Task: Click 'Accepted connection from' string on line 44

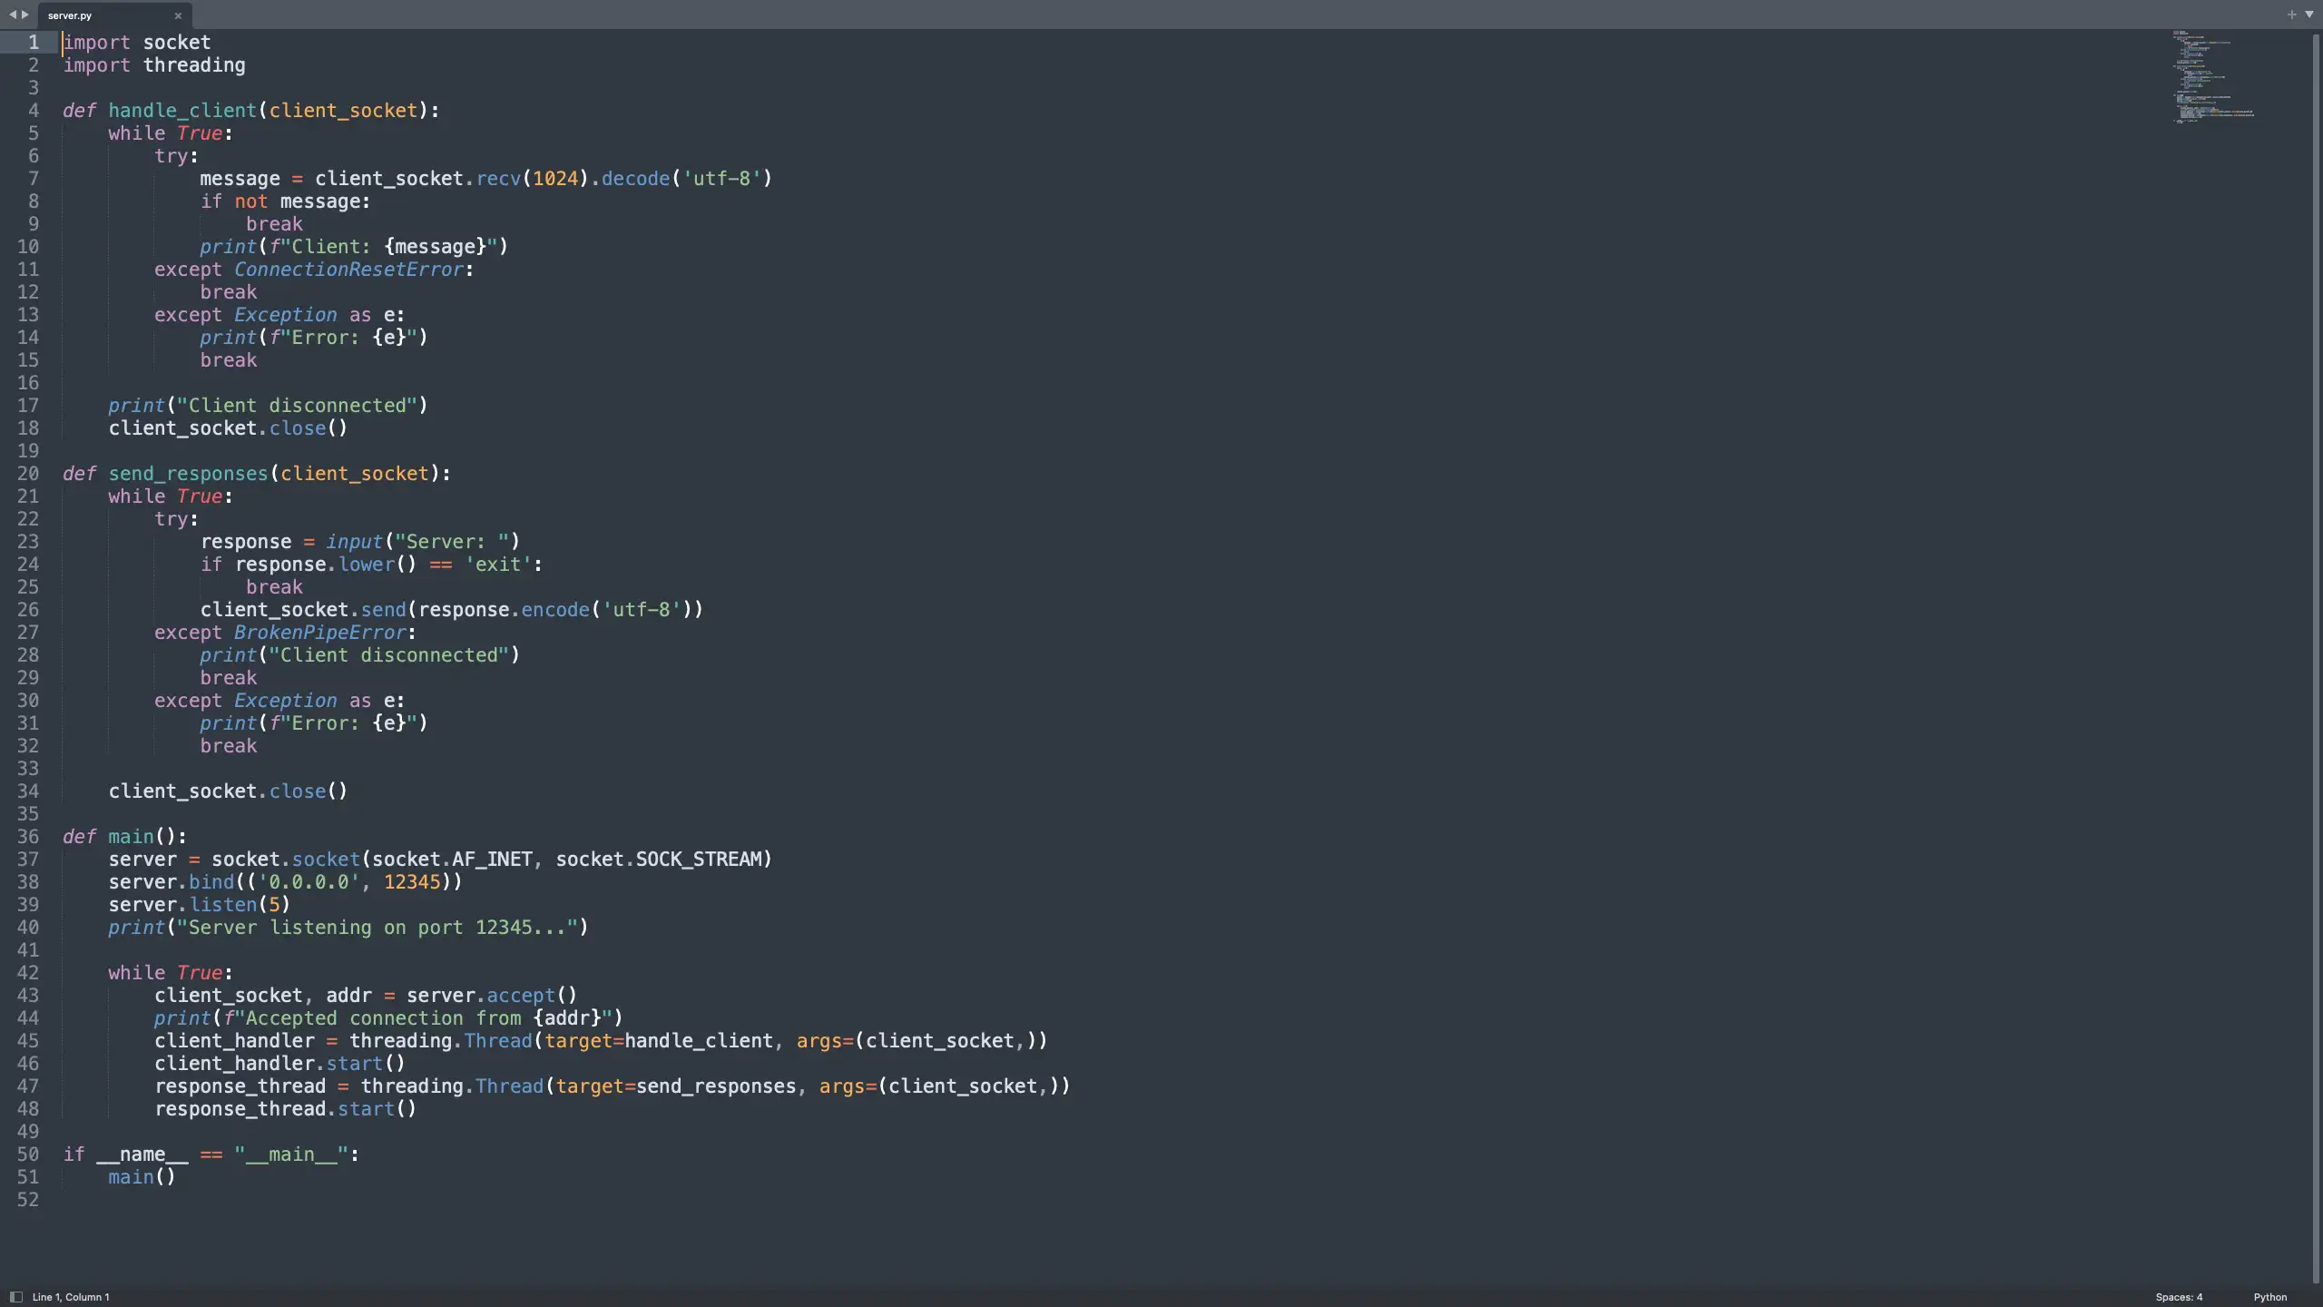Action: (383, 1018)
